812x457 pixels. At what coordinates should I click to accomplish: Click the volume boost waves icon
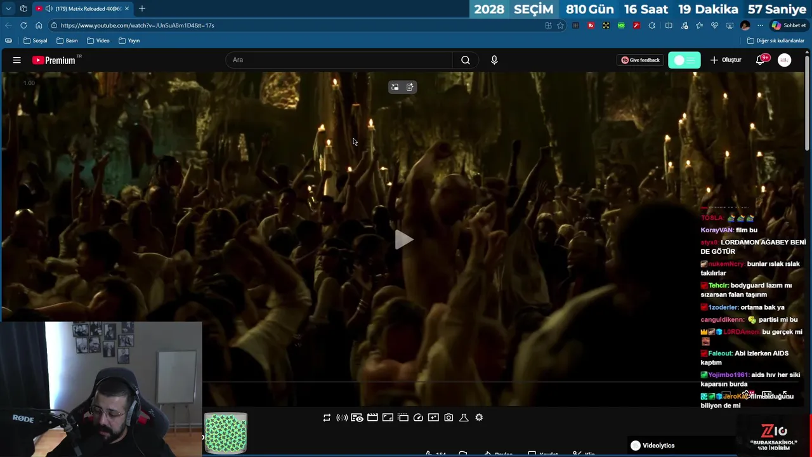(342, 417)
